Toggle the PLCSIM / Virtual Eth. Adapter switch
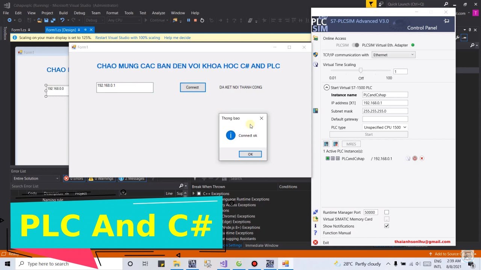 (x=355, y=45)
